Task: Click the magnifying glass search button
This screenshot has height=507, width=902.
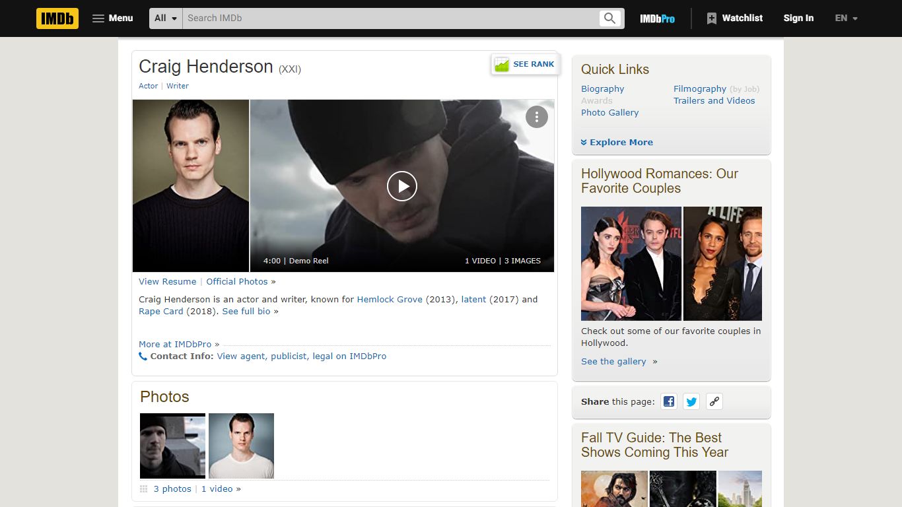Action: pos(610,18)
